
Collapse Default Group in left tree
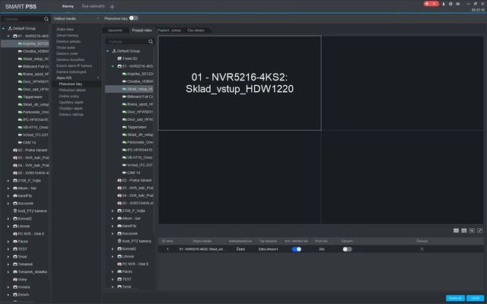pos(4,28)
